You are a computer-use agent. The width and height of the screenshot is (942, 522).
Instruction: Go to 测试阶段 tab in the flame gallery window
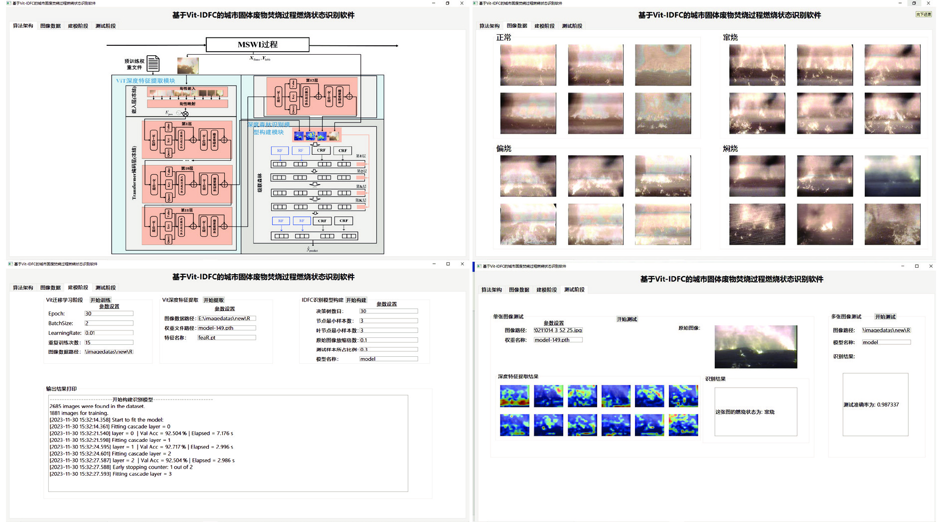[572, 26]
